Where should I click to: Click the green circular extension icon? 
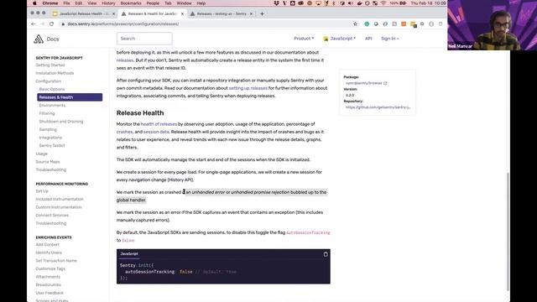pyautogui.click(x=367, y=24)
